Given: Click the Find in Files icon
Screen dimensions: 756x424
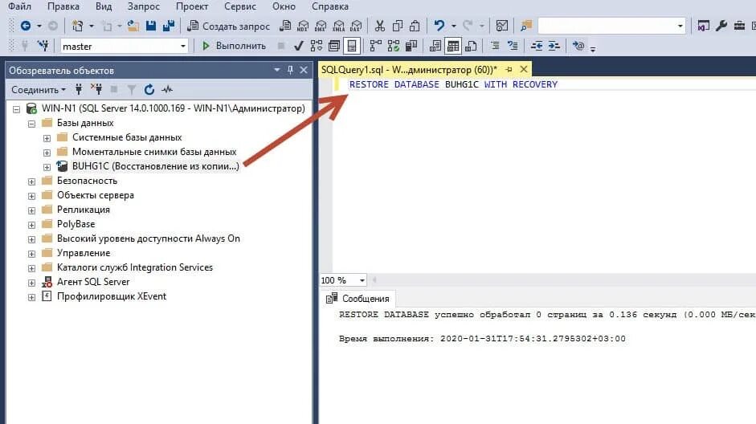Looking at the screenshot, I should 526,26.
